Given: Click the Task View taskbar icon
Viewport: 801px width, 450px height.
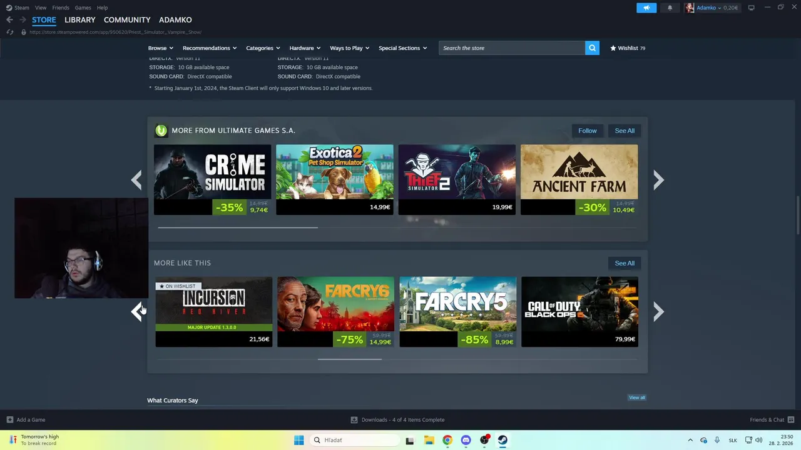Looking at the screenshot, I should point(410,440).
